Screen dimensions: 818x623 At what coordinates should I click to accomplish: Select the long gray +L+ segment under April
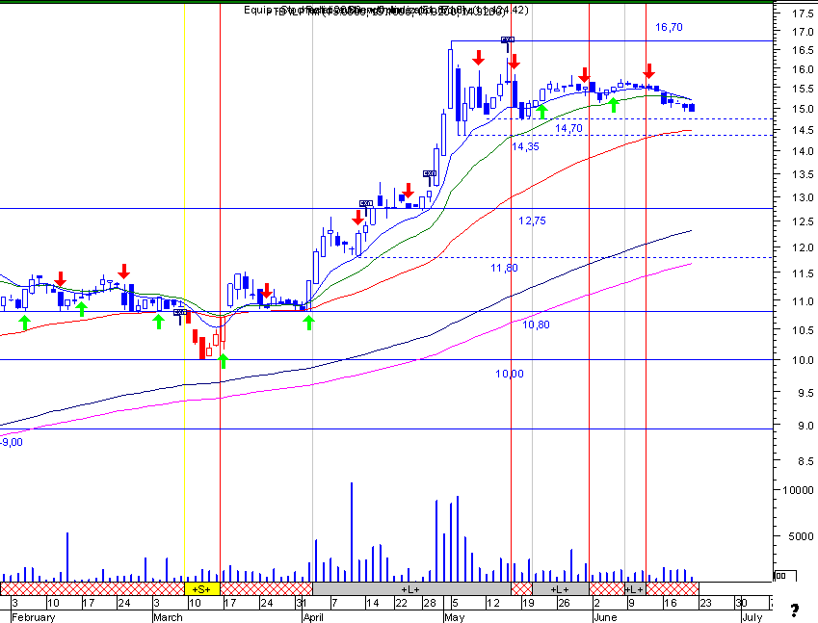point(411,589)
